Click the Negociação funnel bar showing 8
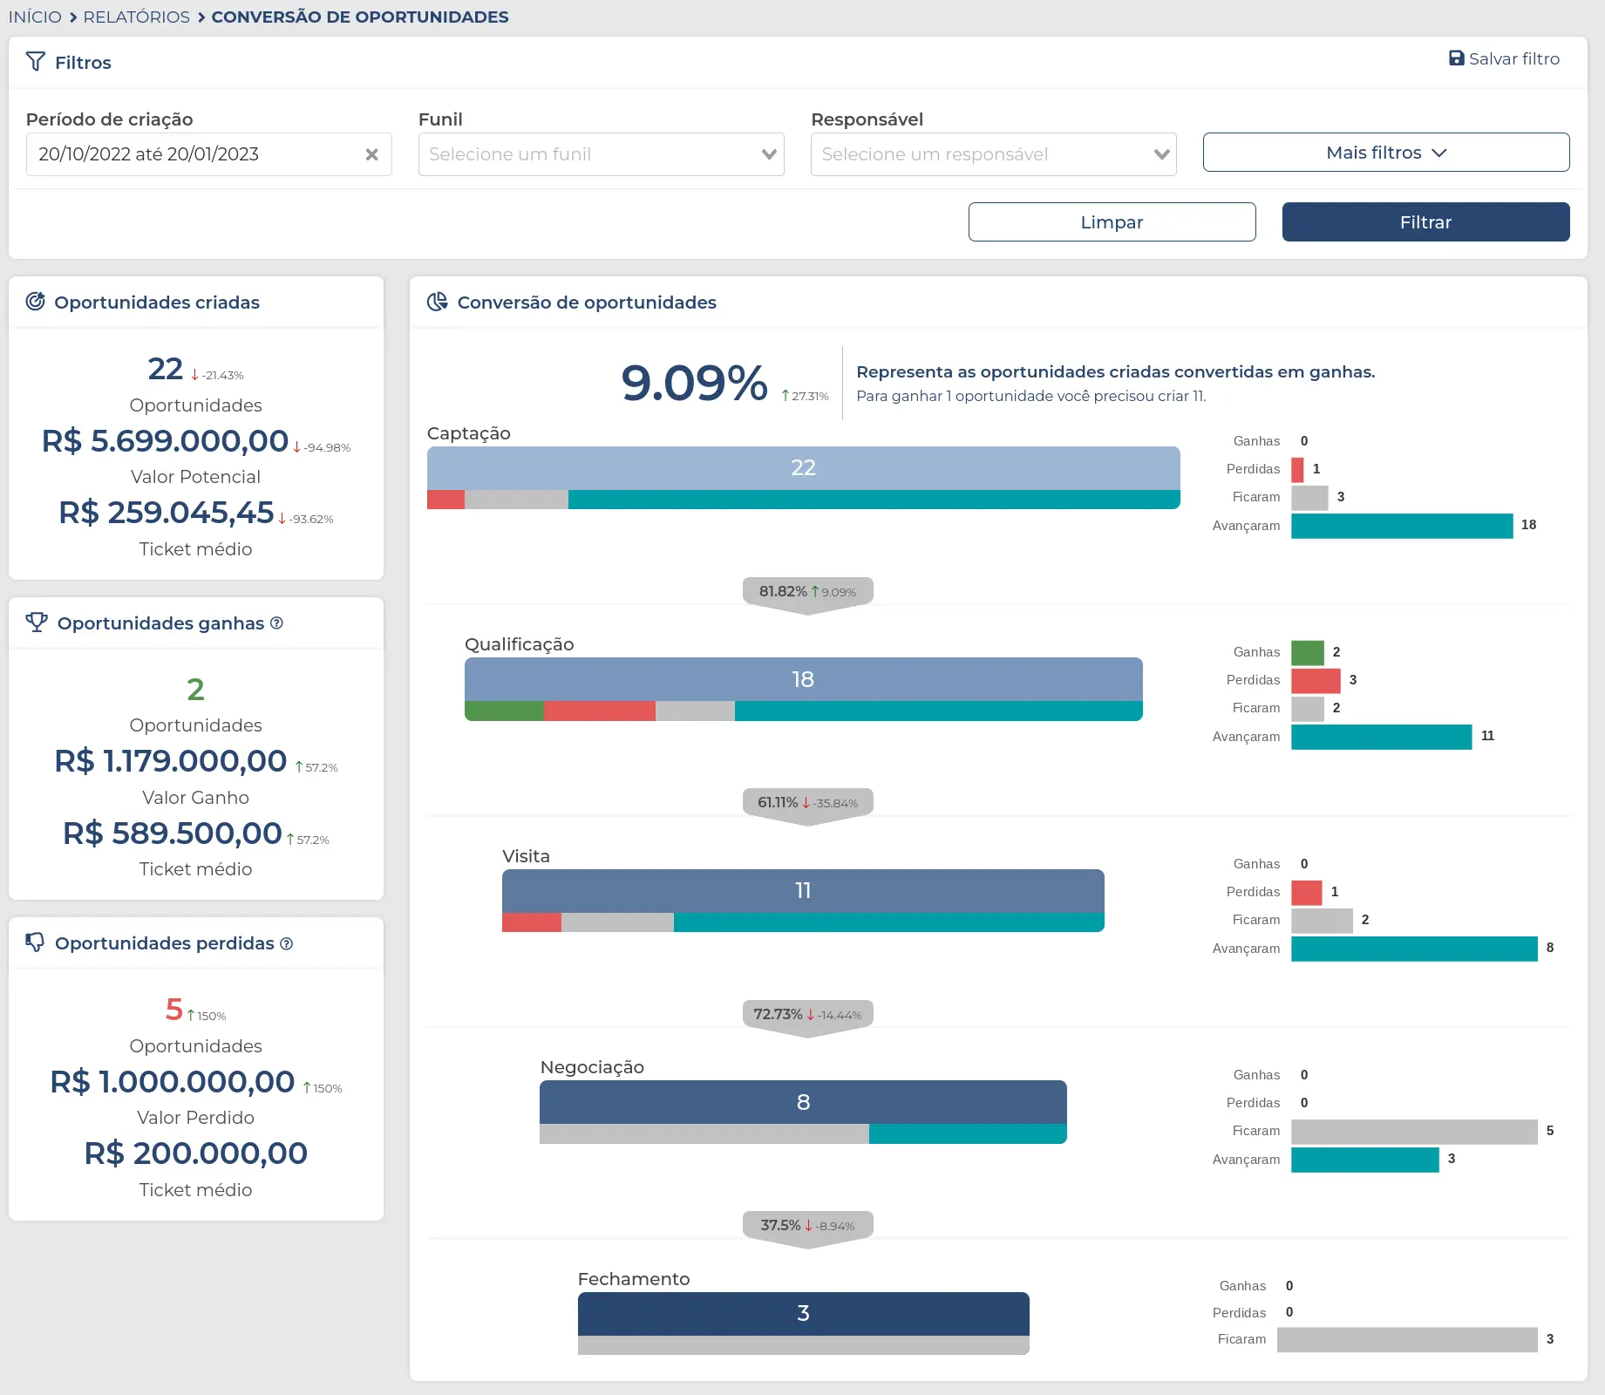This screenshot has height=1395, width=1605. pos(803,1102)
